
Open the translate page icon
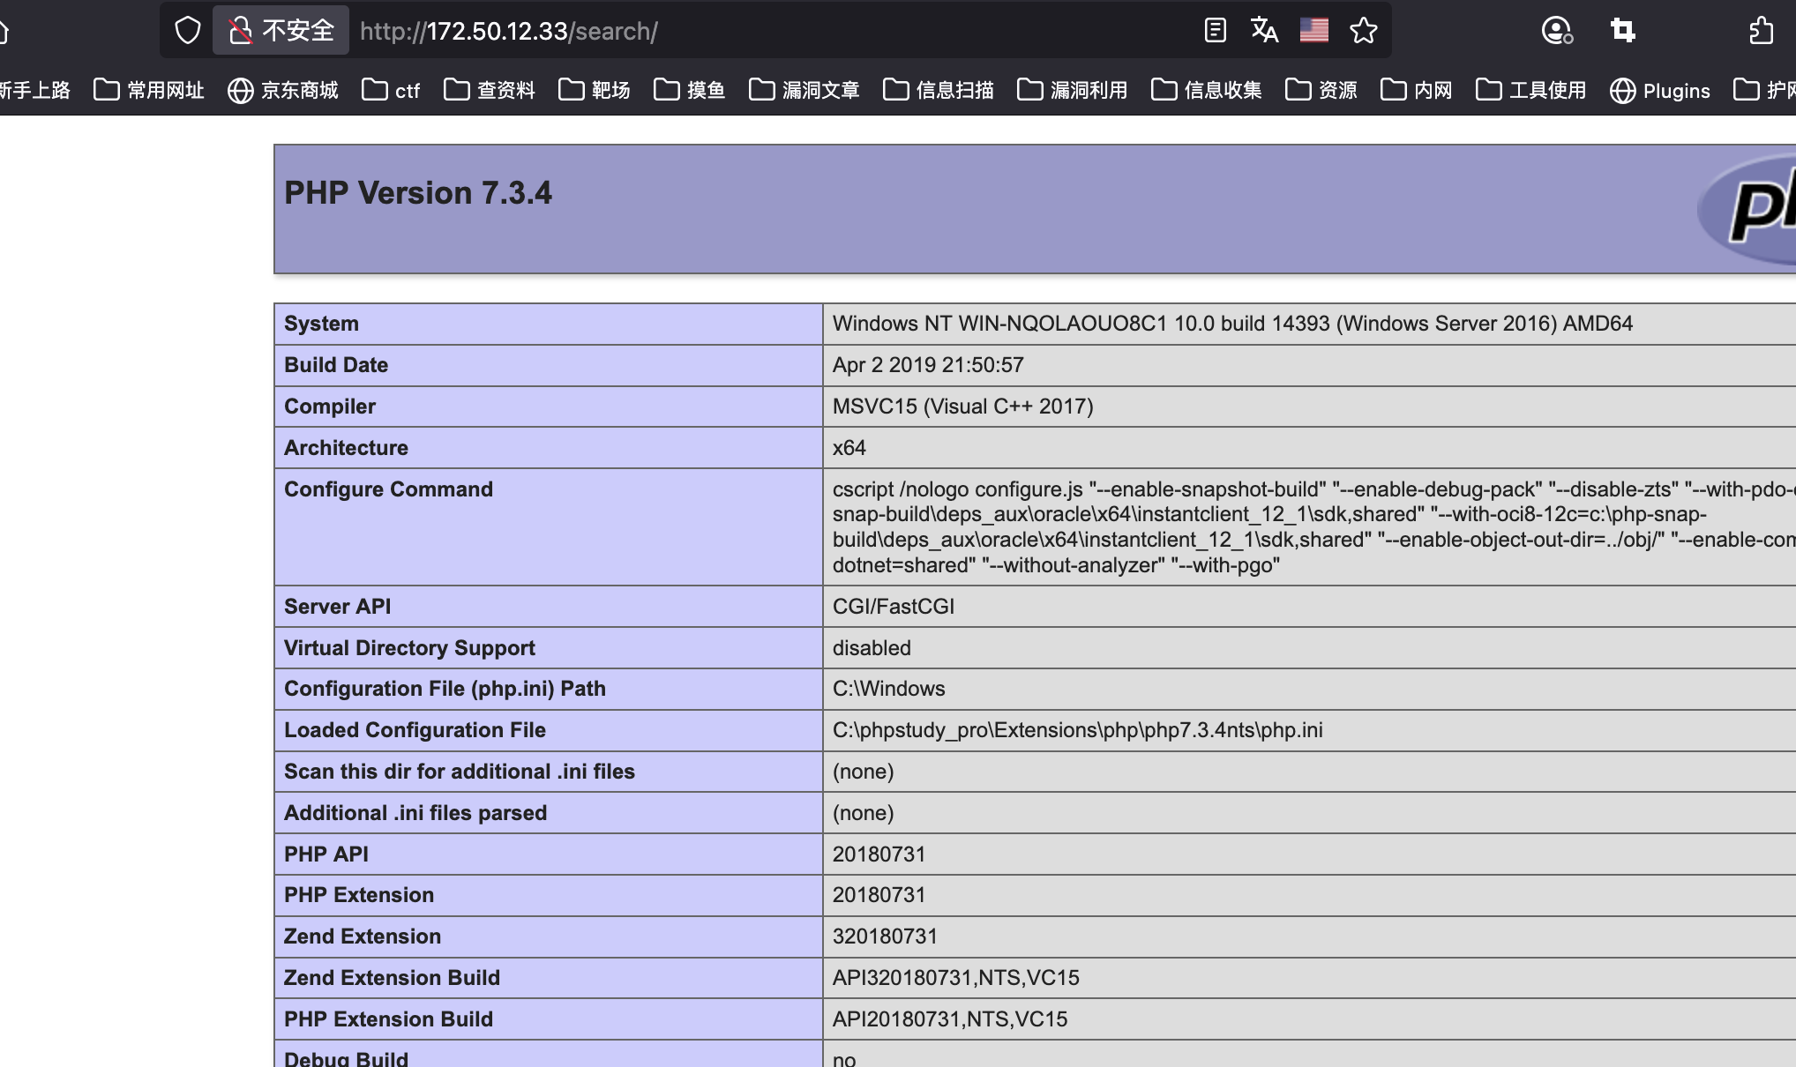(x=1264, y=31)
